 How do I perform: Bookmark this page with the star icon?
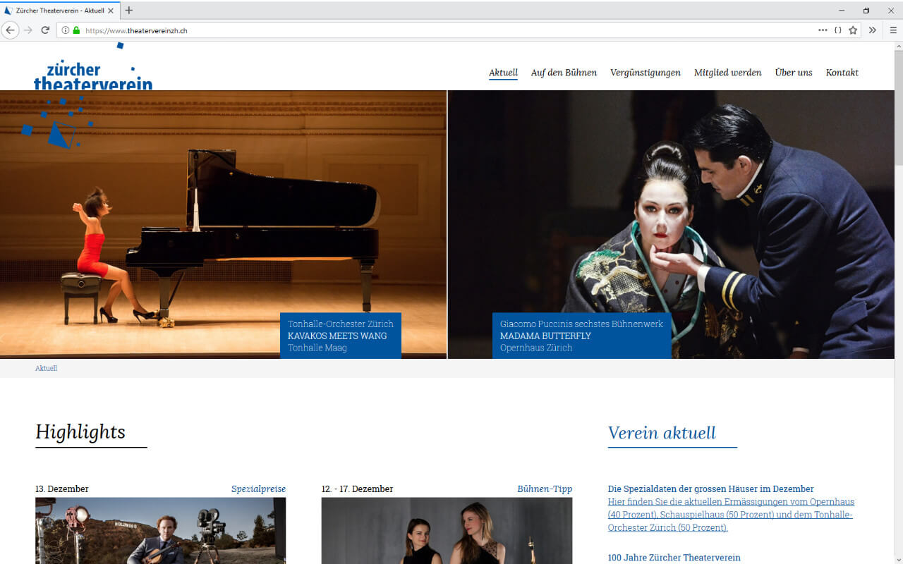853,30
